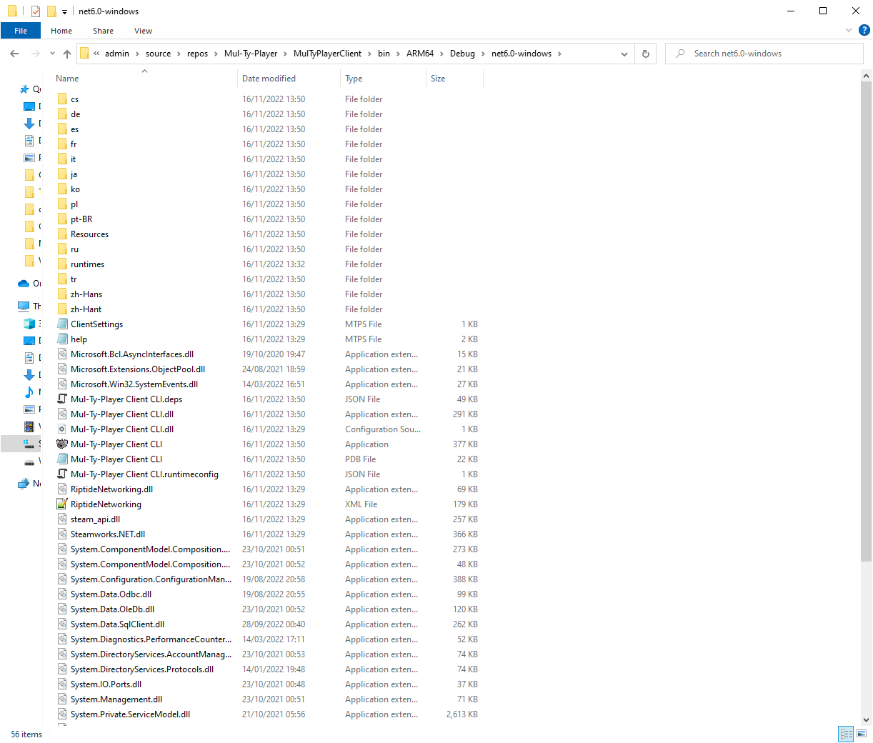Open Customize Quick Access Toolbar dropdown
The height and width of the screenshot is (743, 873).
[64, 12]
